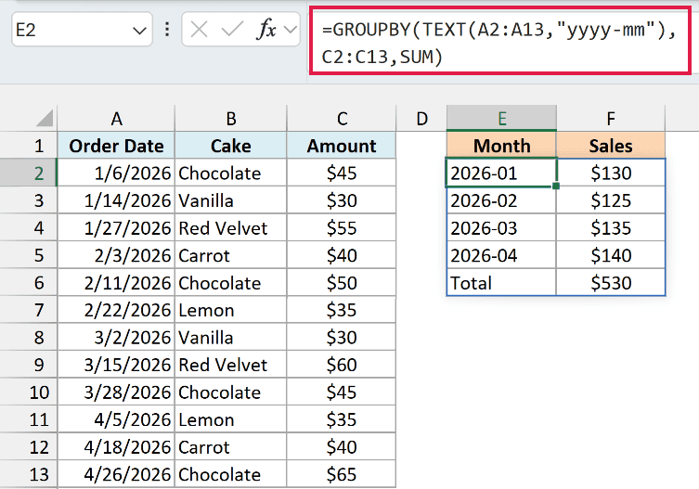
Task: Click the $140 sales cell
Action: click(611, 255)
